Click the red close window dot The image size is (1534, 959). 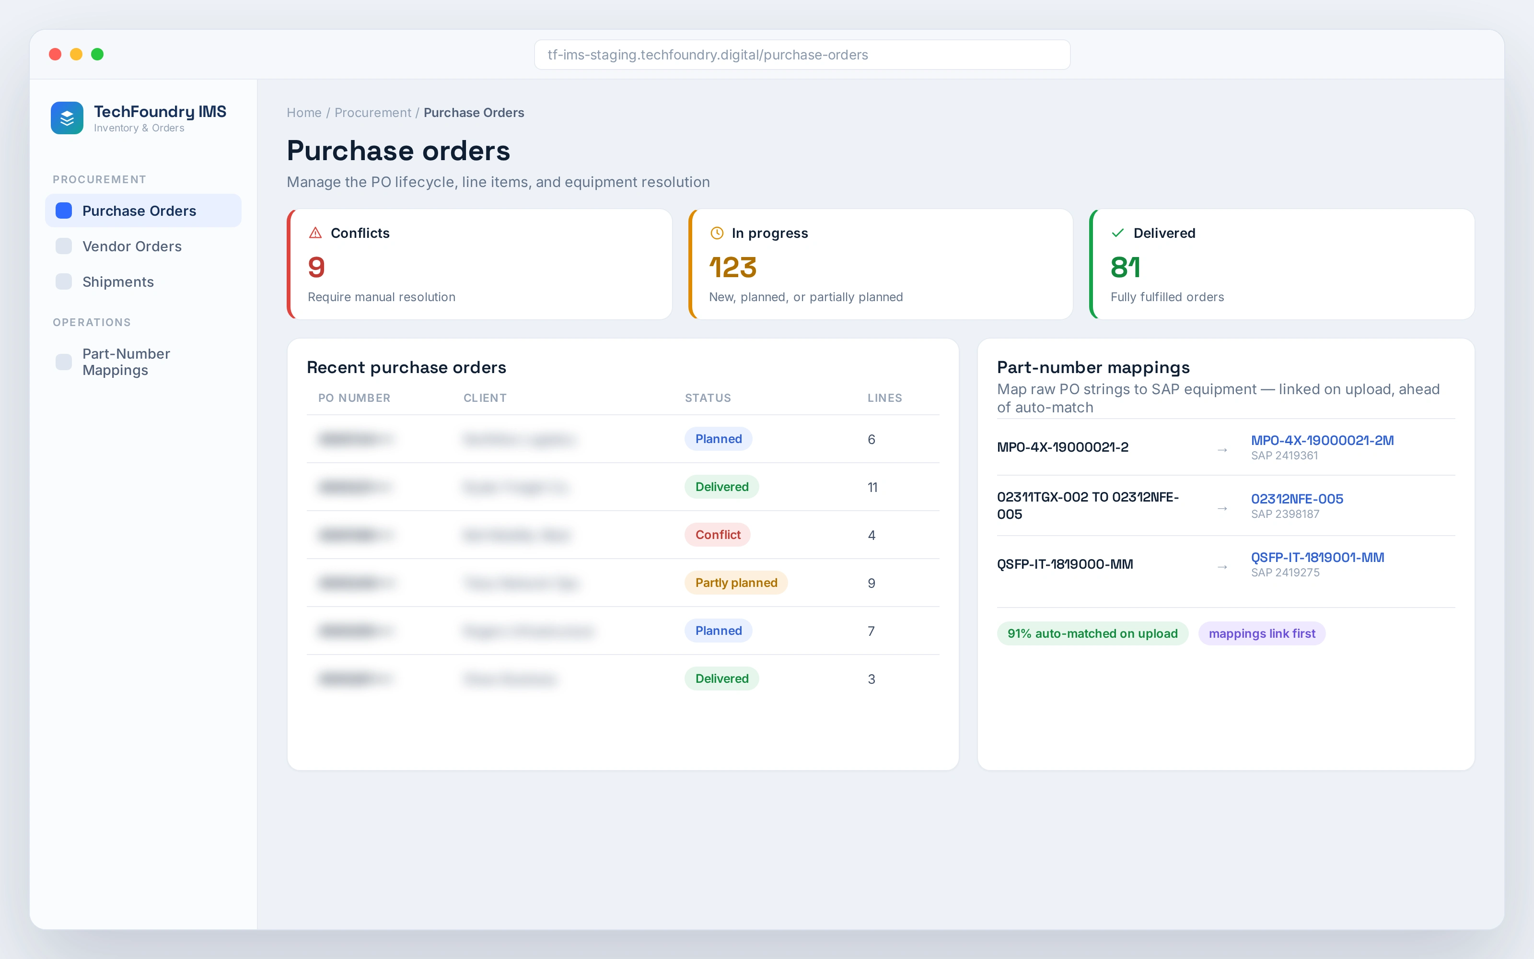click(55, 55)
